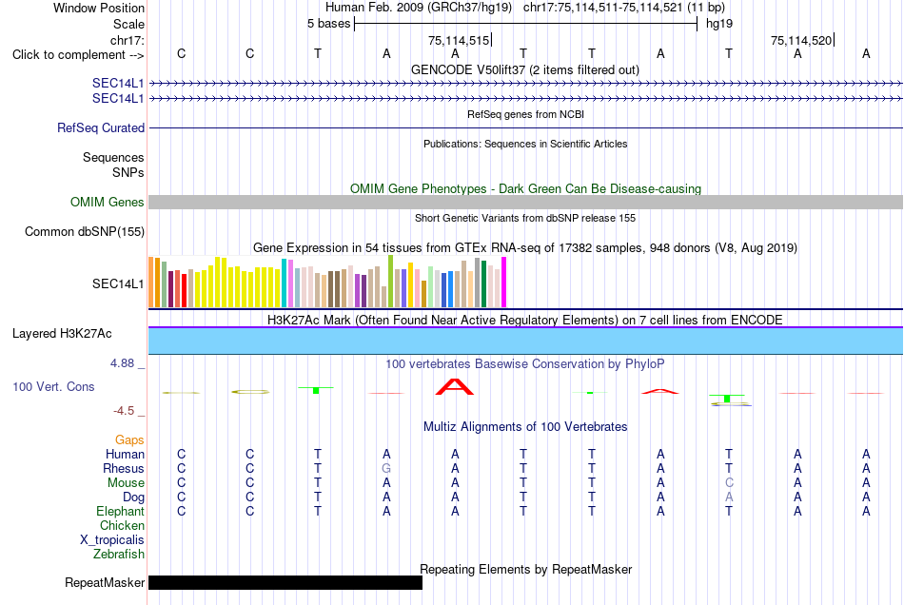
Task: Click the gray C in Mouse row
Action: [x=729, y=483]
